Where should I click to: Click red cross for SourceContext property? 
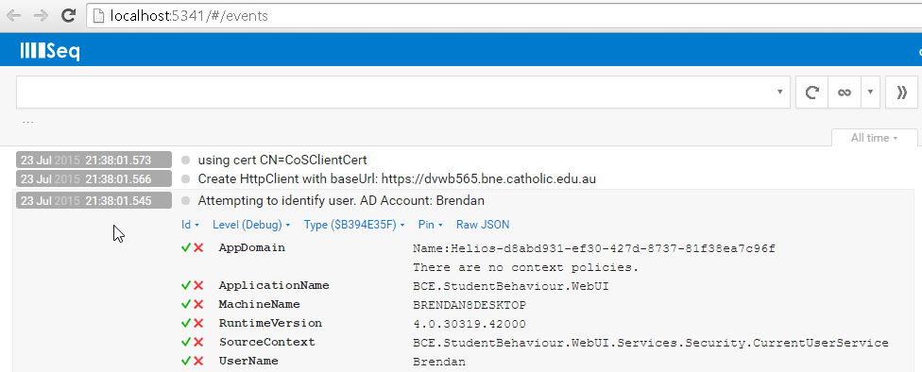198,342
